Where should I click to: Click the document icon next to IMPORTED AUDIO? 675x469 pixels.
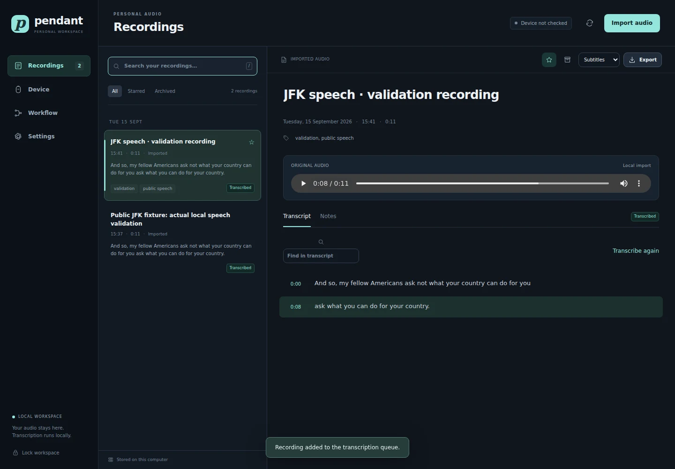[284, 60]
